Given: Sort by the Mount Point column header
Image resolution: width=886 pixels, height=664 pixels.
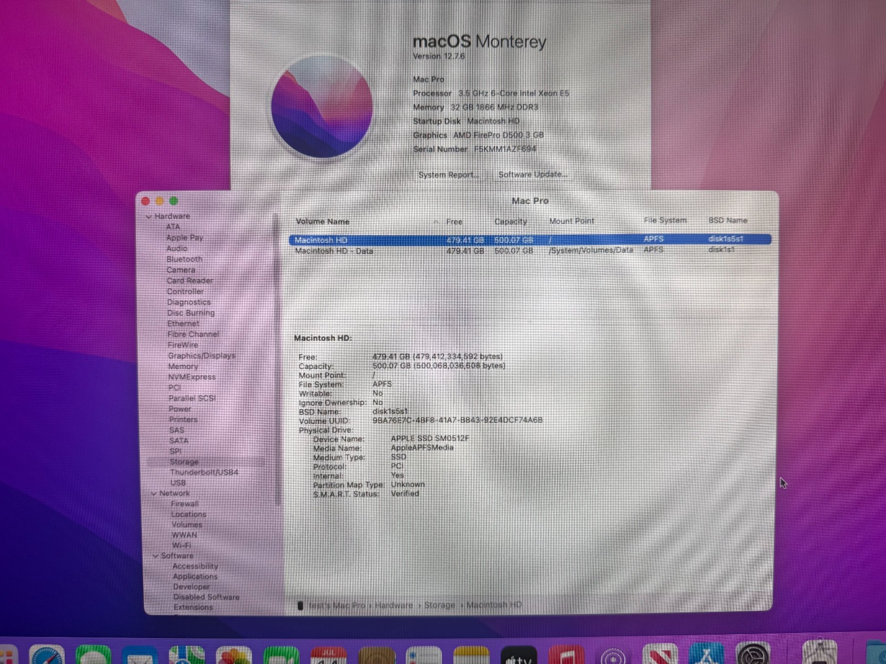Looking at the screenshot, I should click(571, 221).
